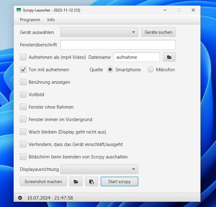Enable Wach bleiben option
Viewport: 216px width, 207px height.
pyautogui.click(x=23, y=132)
